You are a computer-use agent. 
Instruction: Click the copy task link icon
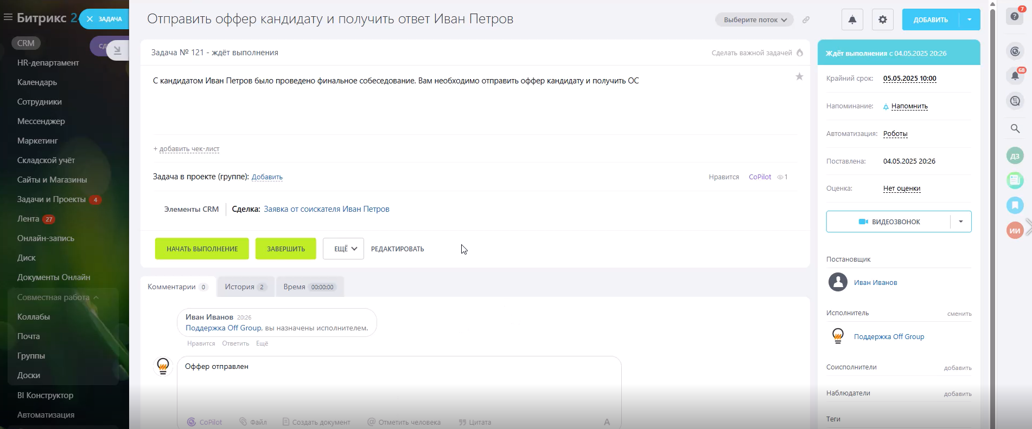coord(806,20)
